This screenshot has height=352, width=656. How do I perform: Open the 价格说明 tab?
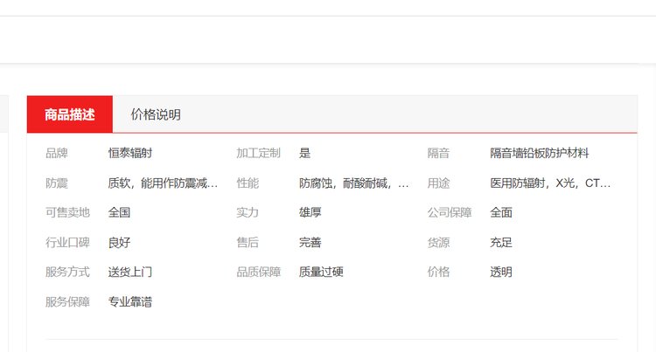(156, 114)
